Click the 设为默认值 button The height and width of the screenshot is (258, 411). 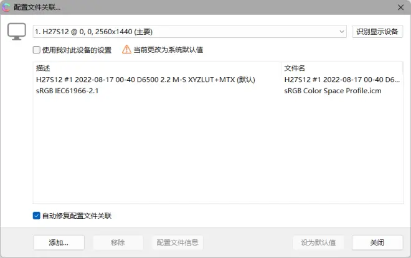(x=318, y=242)
